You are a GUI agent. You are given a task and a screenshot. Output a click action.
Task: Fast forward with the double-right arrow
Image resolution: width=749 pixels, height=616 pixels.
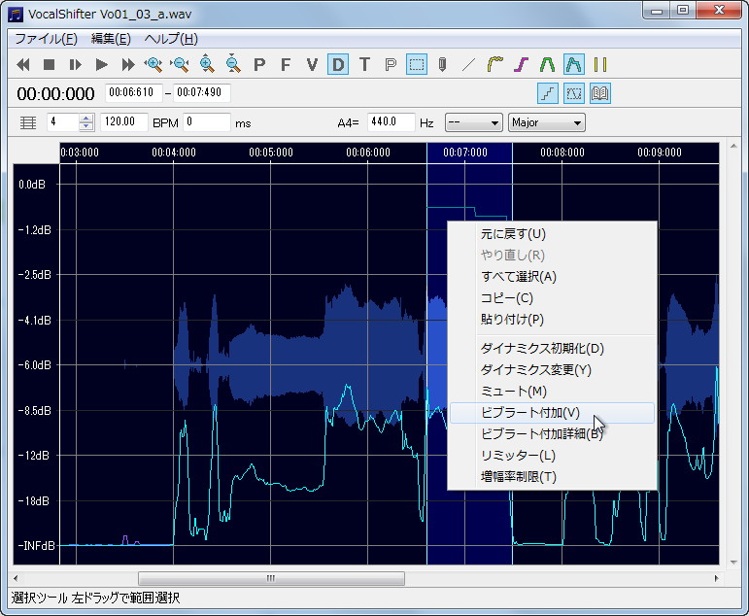click(128, 64)
